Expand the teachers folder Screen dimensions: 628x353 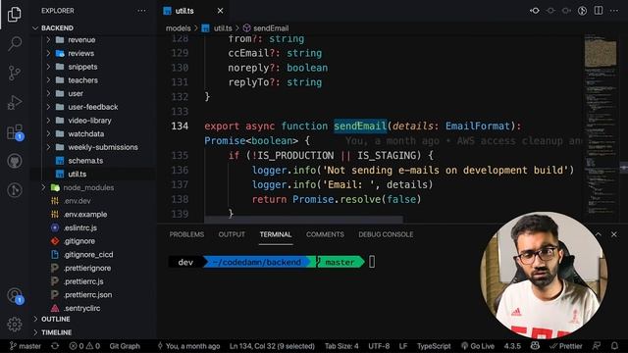coord(82,80)
